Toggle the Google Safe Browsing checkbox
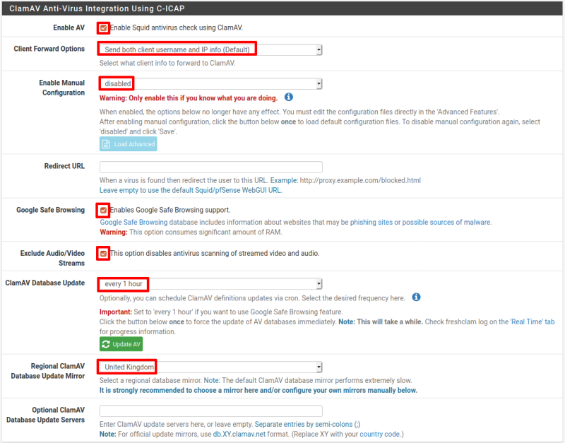This screenshot has height=443, width=565. pos(103,210)
